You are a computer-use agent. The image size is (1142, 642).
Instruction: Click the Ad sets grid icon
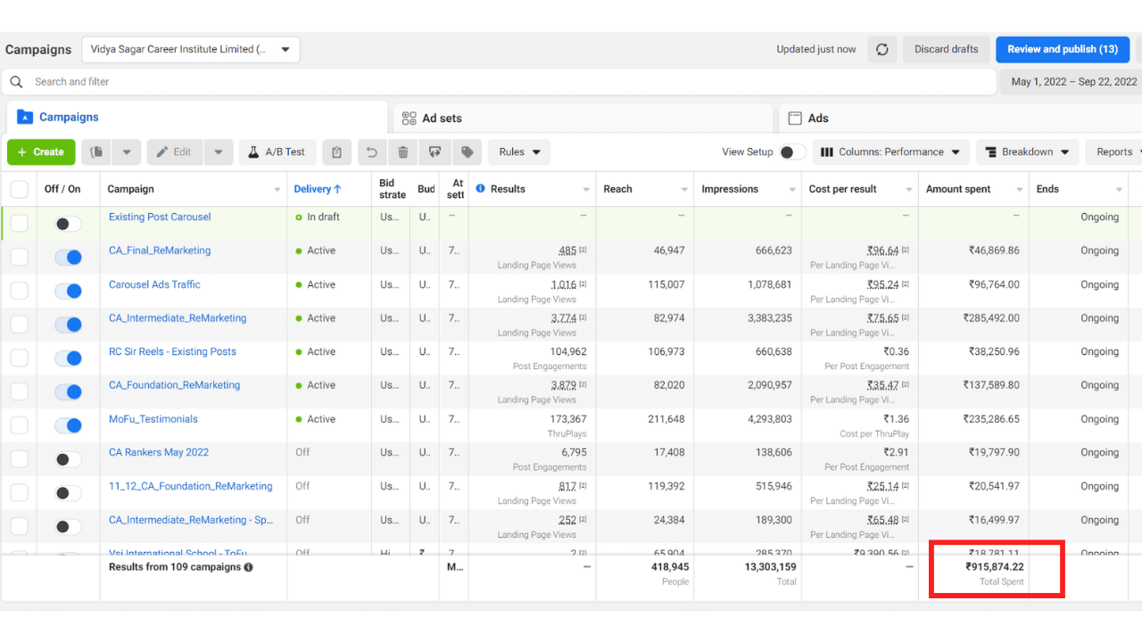pyautogui.click(x=410, y=118)
